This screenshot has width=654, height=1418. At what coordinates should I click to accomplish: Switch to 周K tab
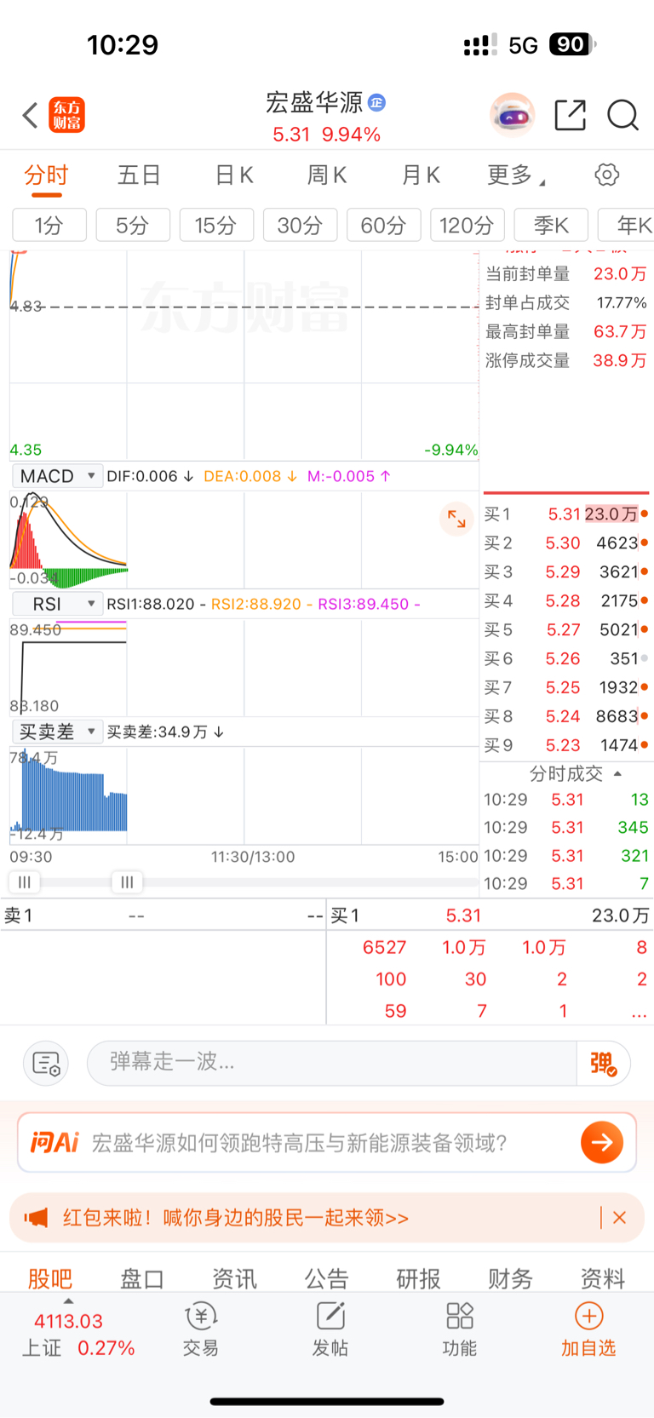pyautogui.click(x=327, y=175)
